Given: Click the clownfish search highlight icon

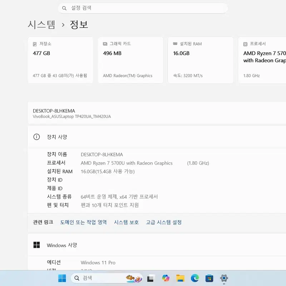Looking at the screenshot, I should 134,278.
